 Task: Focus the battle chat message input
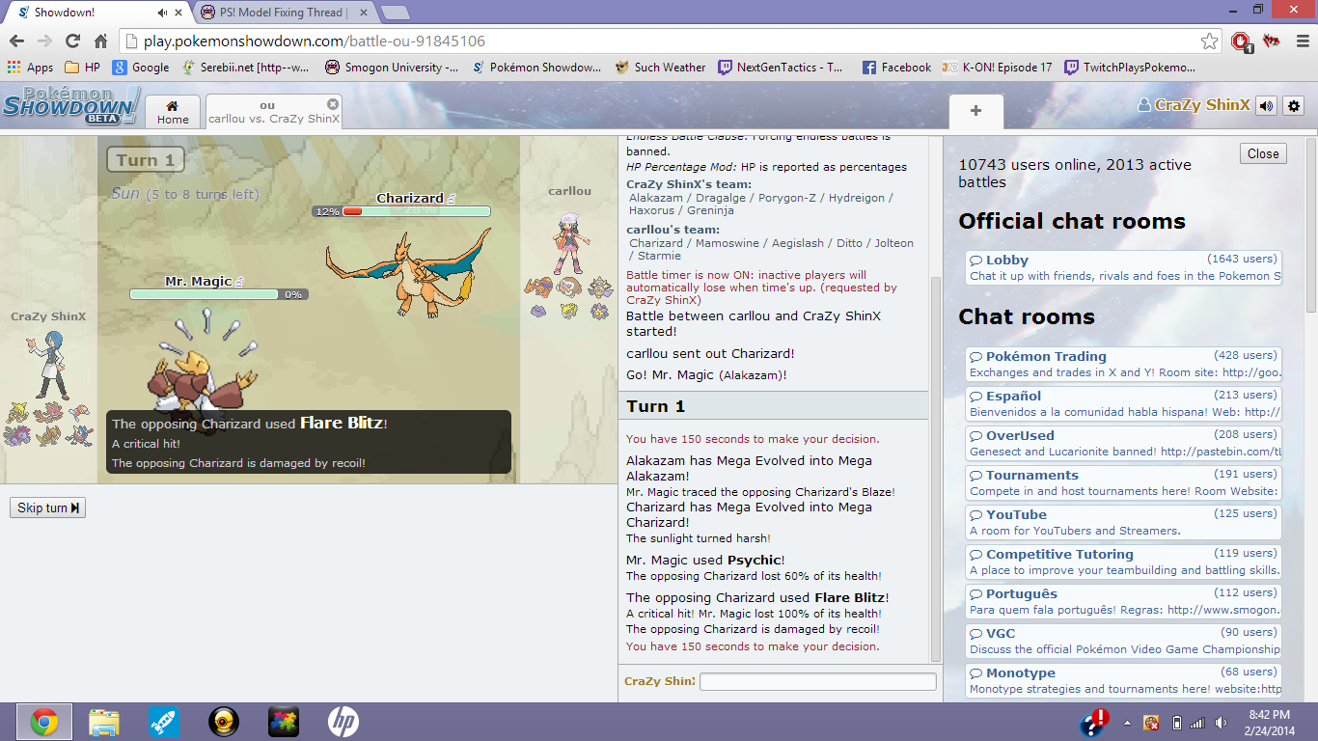coord(817,681)
